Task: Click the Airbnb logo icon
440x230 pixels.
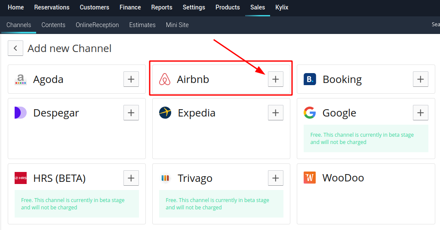Action: [165, 79]
